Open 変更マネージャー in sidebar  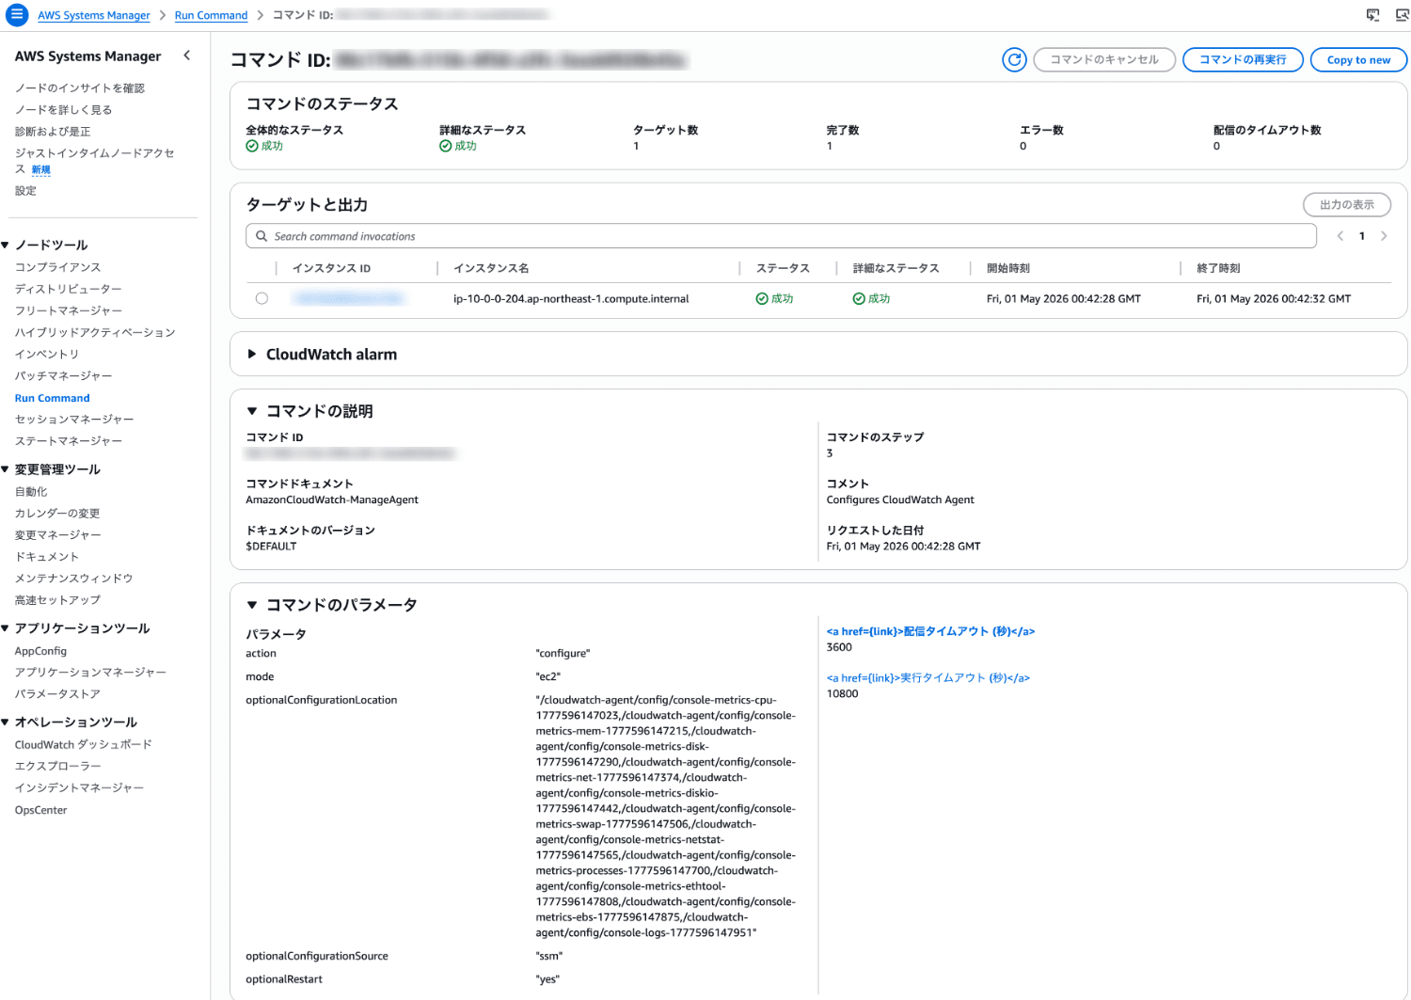(57, 535)
